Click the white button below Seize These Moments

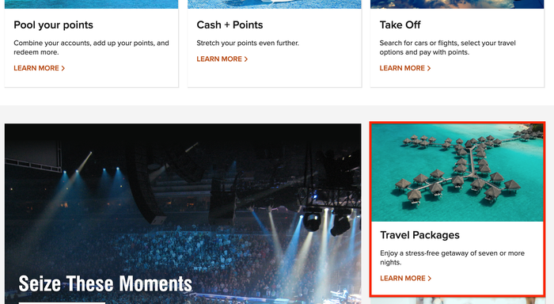pos(62,302)
